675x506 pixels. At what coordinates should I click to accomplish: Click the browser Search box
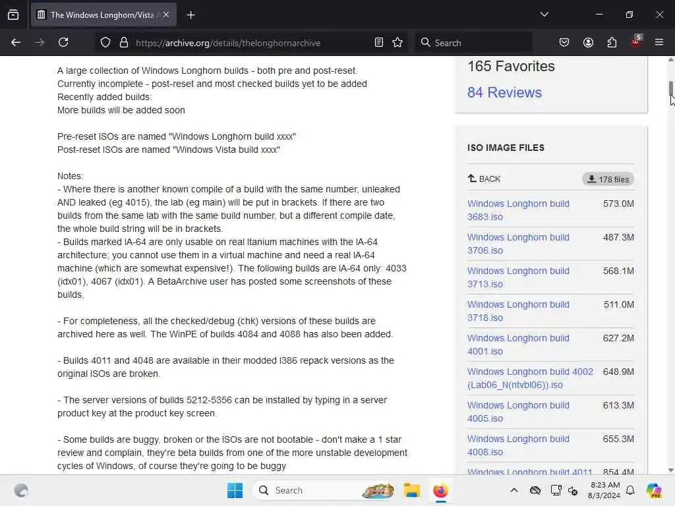(473, 43)
